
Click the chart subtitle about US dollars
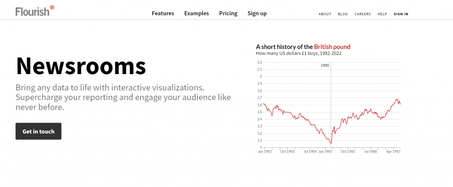click(x=299, y=53)
